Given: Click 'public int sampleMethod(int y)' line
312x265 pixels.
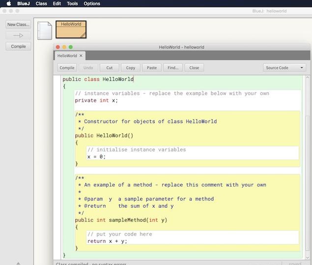Looking at the screenshot, I should (121, 220).
